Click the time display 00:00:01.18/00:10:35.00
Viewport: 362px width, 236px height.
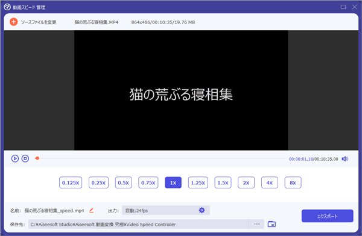click(x=313, y=159)
